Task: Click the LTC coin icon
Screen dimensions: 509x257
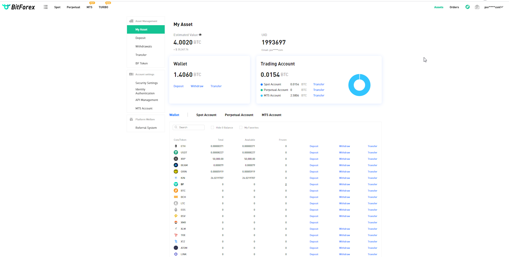Action: (x=176, y=203)
